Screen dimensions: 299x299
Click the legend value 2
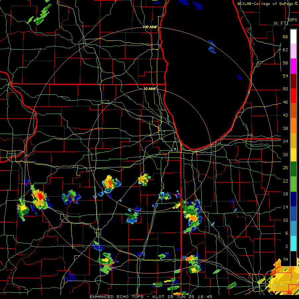(286, 247)
